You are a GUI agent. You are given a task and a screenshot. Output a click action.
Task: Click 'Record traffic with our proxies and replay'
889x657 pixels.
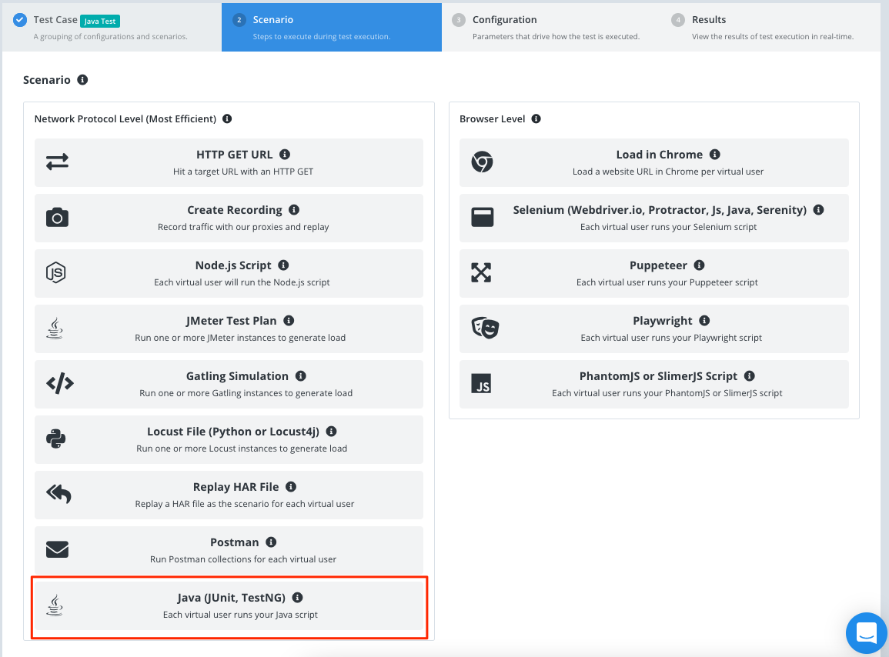pyautogui.click(x=243, y=227)
